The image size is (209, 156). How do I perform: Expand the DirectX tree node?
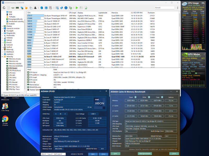click(x=2, y=42)
